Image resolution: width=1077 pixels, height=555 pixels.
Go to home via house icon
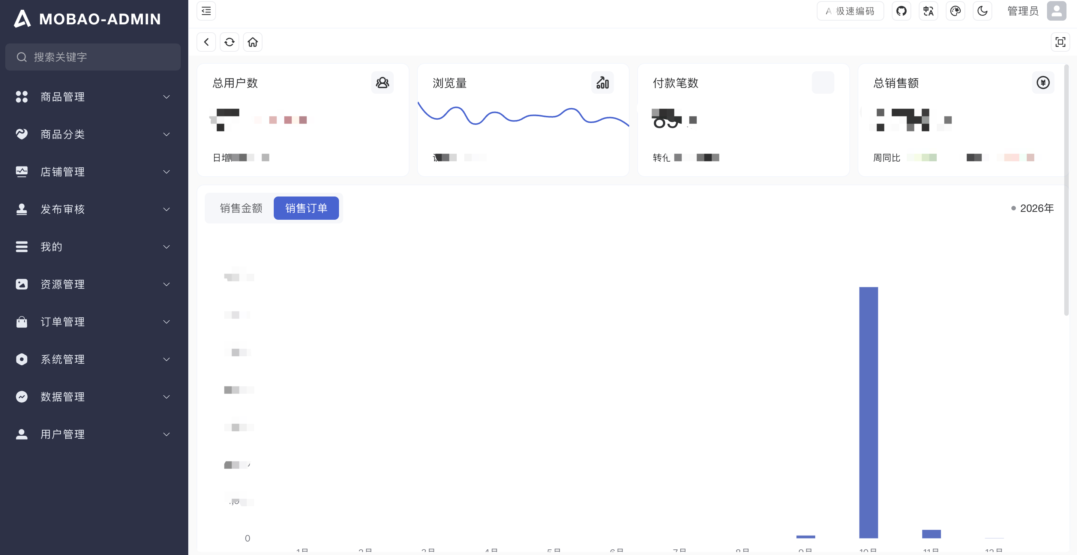tap(252, 42)
